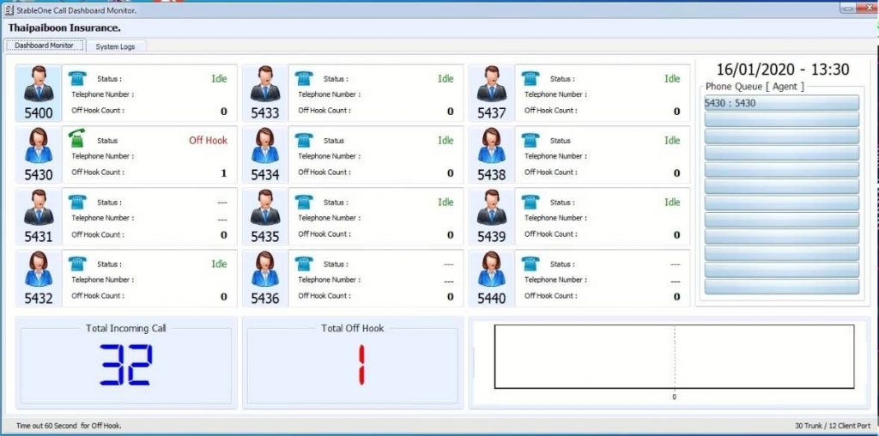Select agent 5439 male avatar icon
This screenshot has height=436, width=879.
tap(492, 209)
